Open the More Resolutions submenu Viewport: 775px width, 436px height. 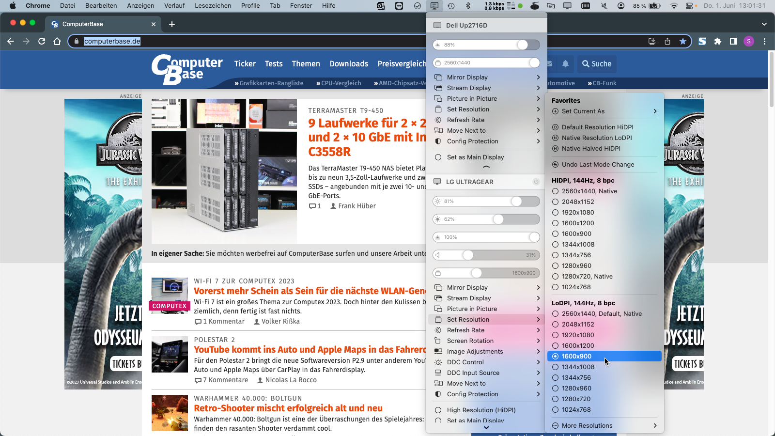pos(604,425)
